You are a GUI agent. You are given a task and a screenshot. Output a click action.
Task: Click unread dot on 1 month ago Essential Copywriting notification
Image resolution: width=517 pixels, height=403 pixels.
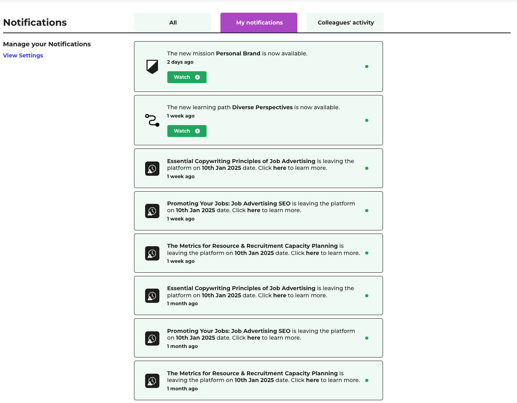click(367, 296)
